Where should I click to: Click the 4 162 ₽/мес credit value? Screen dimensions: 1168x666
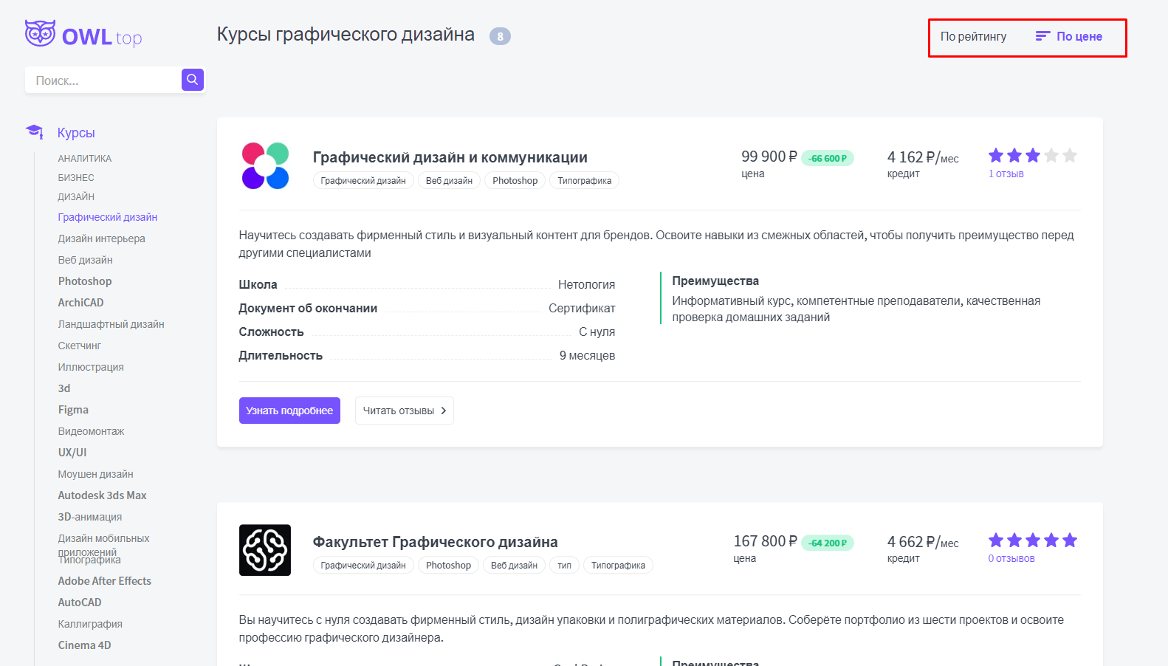click(x=923, y=157)
